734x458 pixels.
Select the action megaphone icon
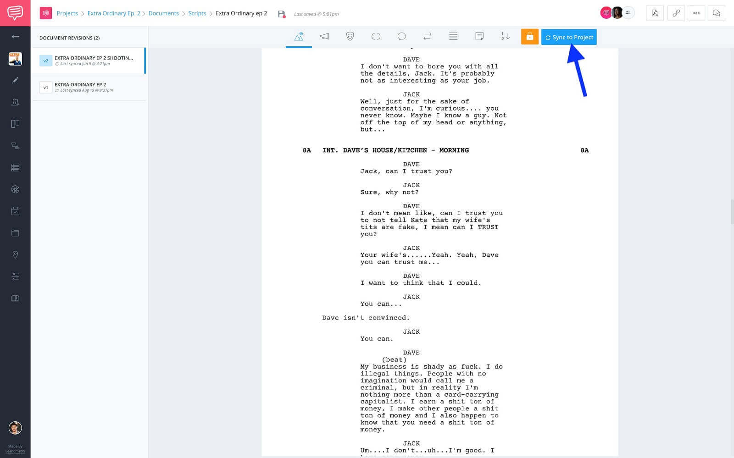tap(324, 37)
